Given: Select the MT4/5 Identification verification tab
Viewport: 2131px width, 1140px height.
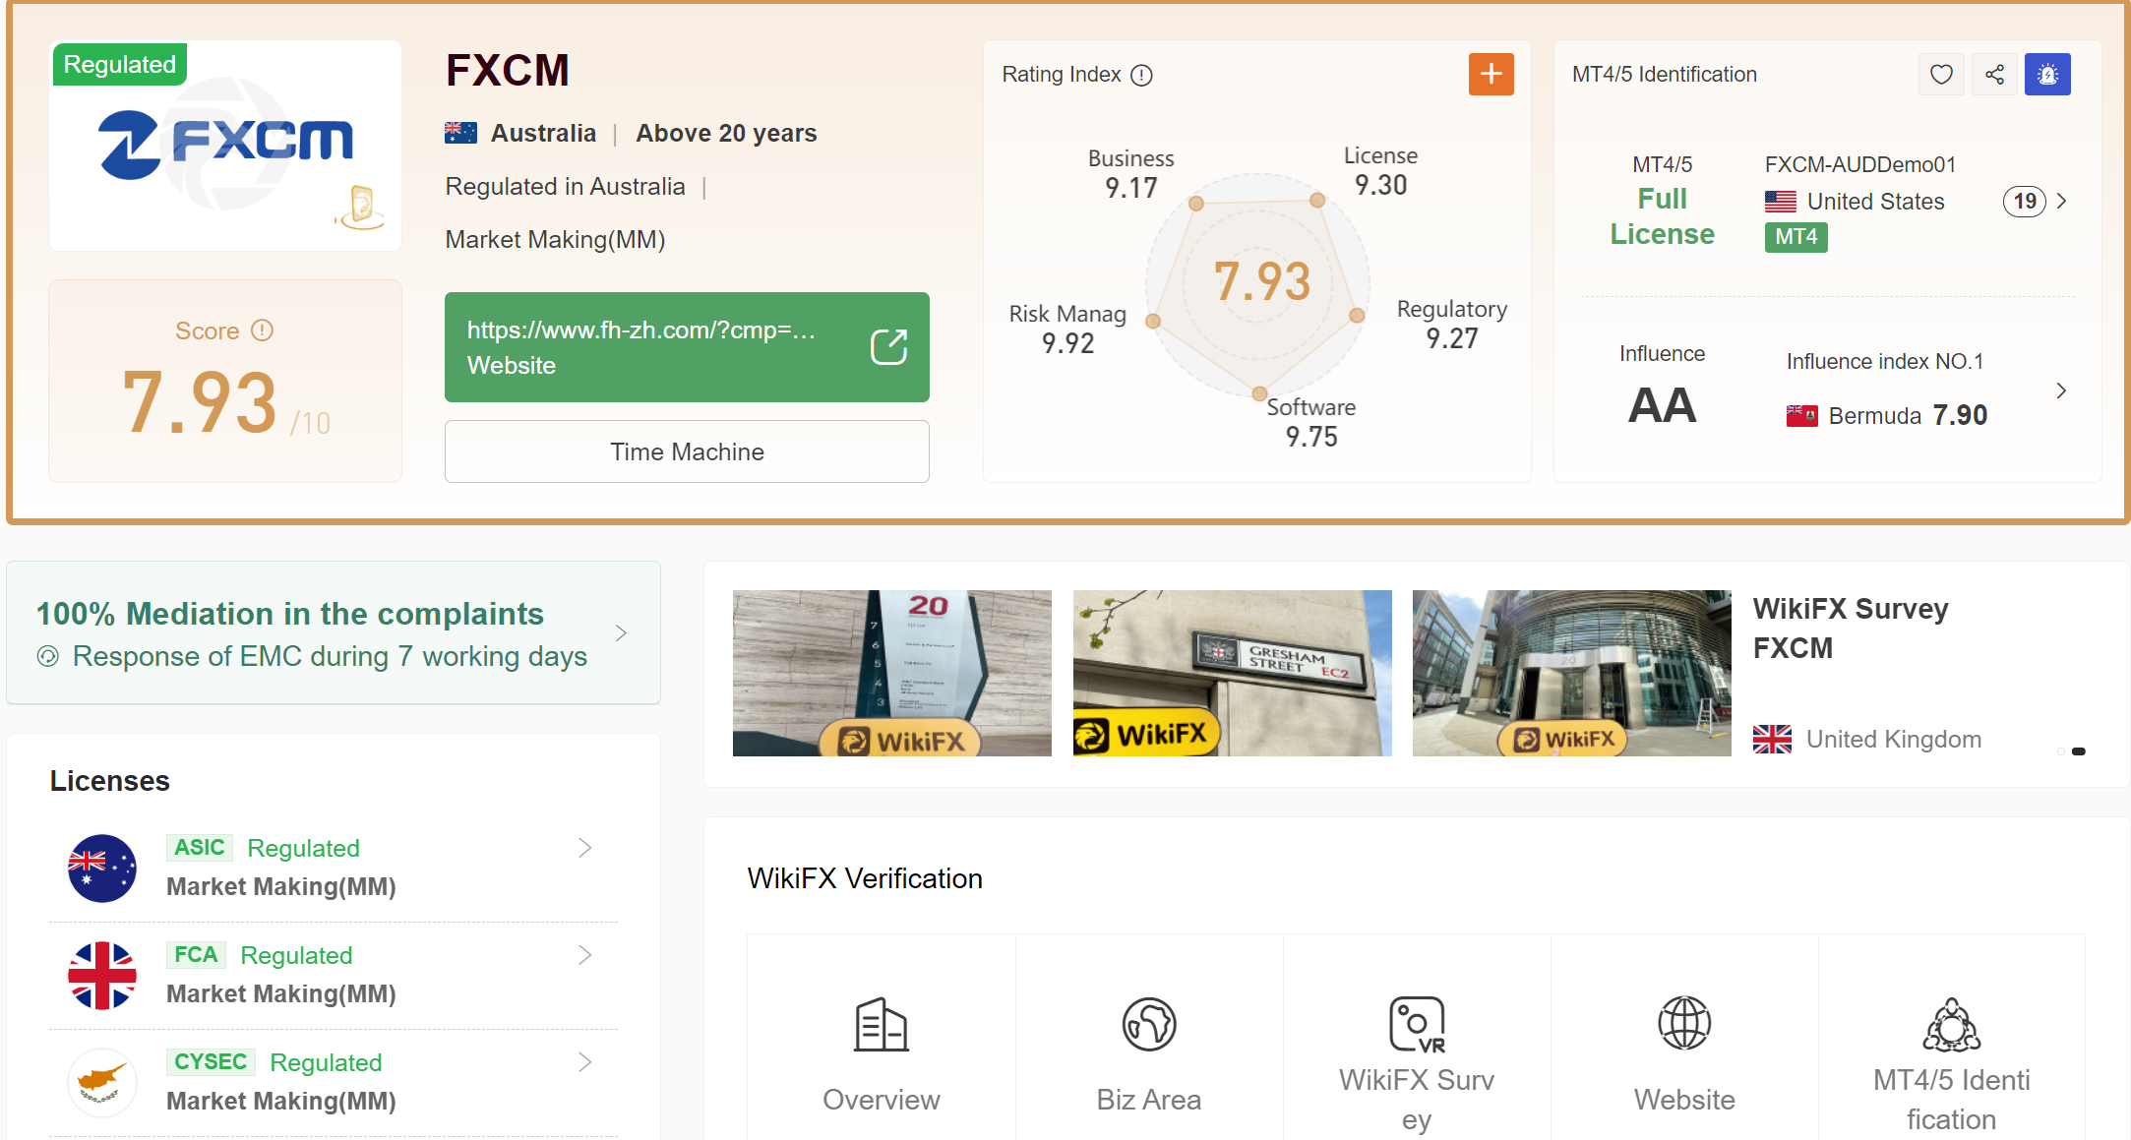Looking at the screenshot, I should [x=1952, y=1037].
